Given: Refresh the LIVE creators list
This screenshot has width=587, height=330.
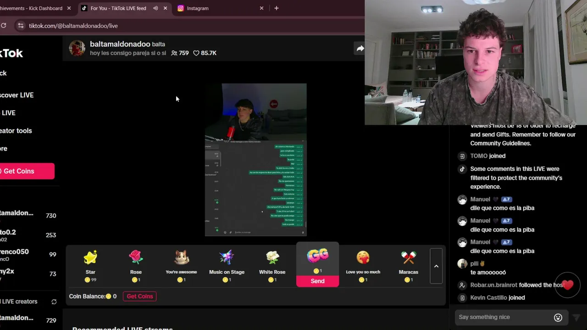Looking at the screenshot, I should [54, 302].
